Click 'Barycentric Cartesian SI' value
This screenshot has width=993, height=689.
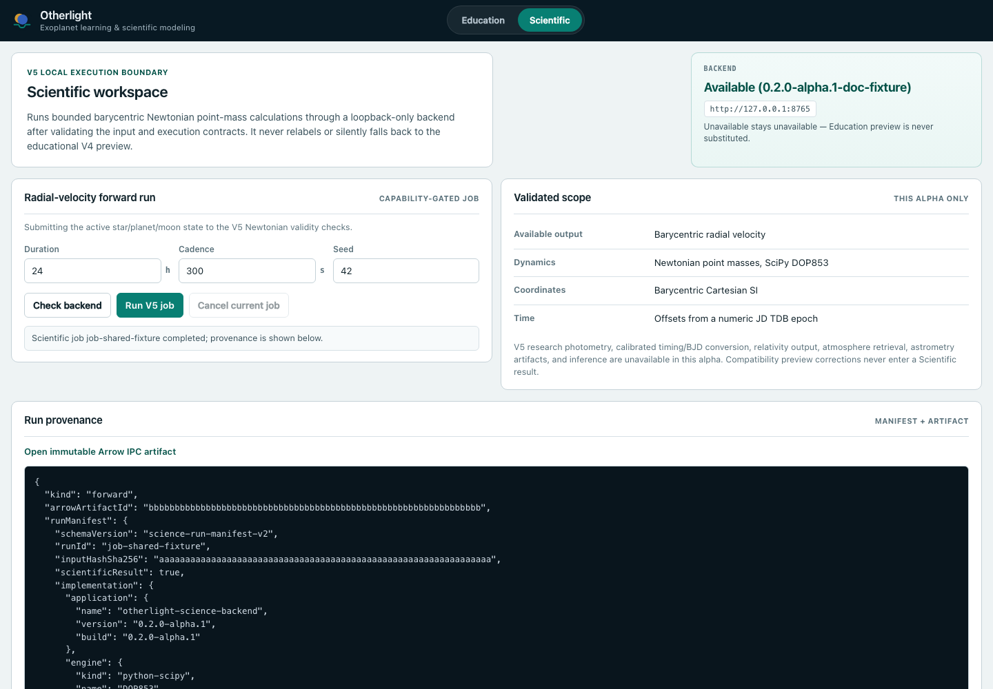[706, 290]
